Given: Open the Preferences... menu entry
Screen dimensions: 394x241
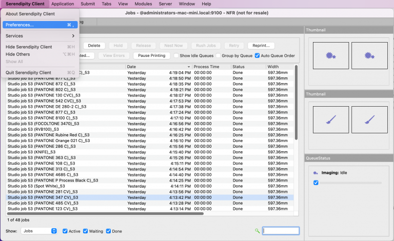Looking at the screenshot, I should 40,25.
